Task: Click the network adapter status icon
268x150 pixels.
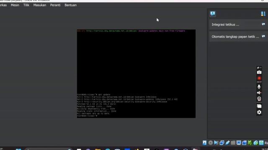Action: (222, 143)
